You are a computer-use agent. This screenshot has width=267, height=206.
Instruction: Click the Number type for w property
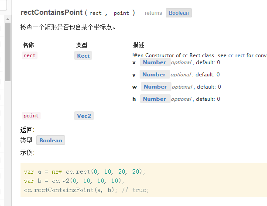point(156,87)
